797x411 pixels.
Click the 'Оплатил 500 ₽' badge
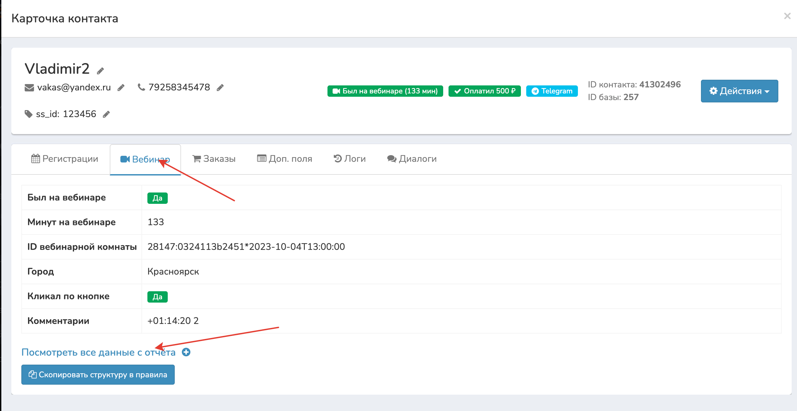click(485, 91)
